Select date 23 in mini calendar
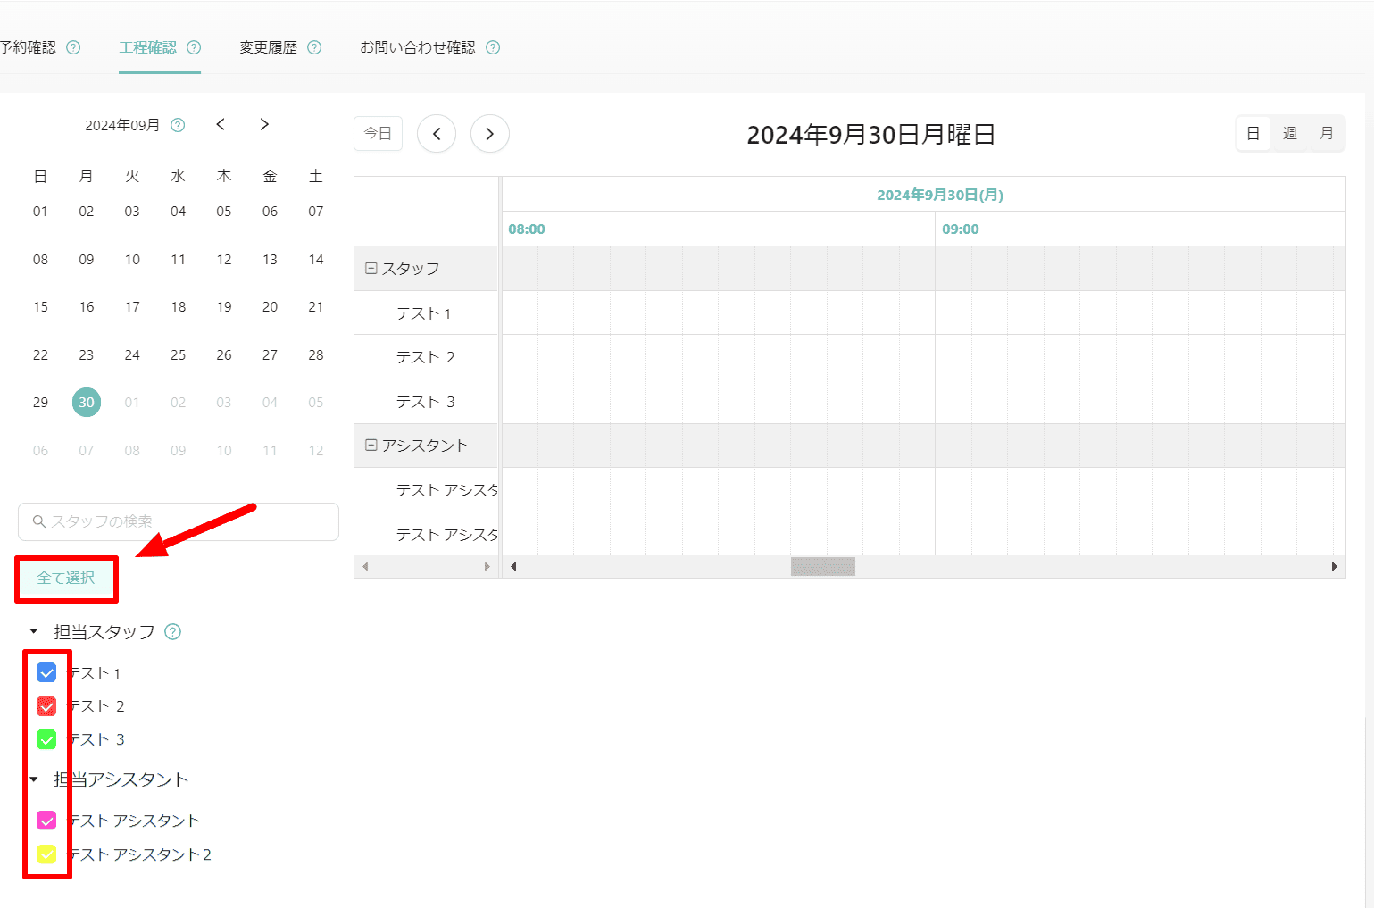 [87, 355]
